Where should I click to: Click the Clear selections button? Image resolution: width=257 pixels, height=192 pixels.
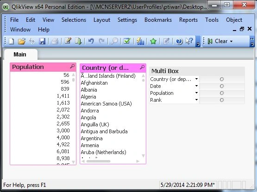(x=218, y=41)
